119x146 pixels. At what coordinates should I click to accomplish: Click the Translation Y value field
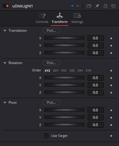[95, 46]
